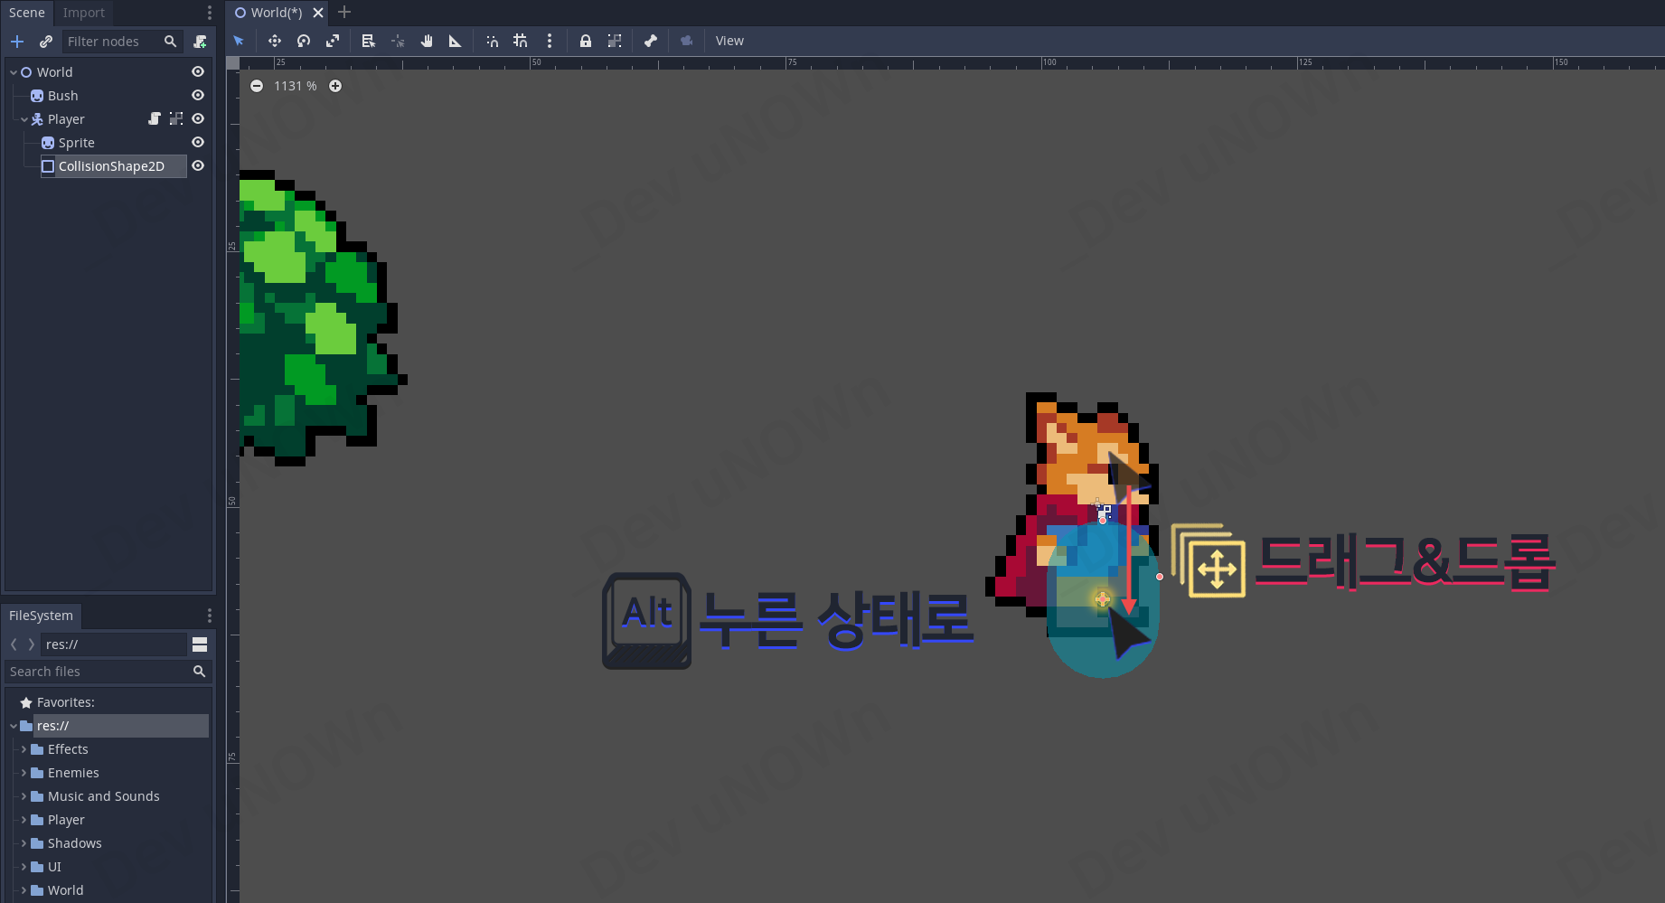Open the list-select-at-position tool
1665x903 pixels.
(x=368, y=41)
